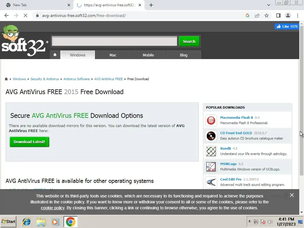The height and width of the screenshot is (228, 304).
Task: Click the Chrome taskbar icon
Action: [71, 222]
